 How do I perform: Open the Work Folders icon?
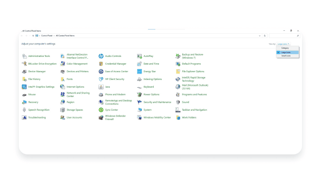click(178, 118)
